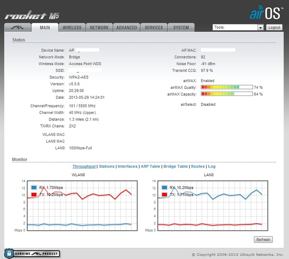This screenshot has width=289, height=259.
Task: Click the airOS logo
Action: 266,13
